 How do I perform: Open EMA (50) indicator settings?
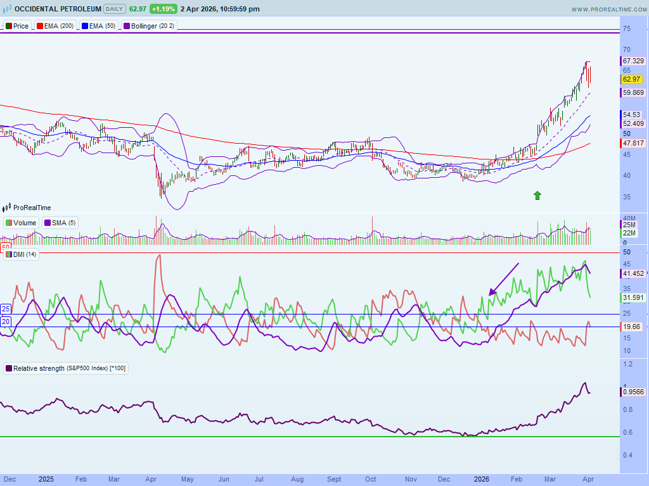101,26
